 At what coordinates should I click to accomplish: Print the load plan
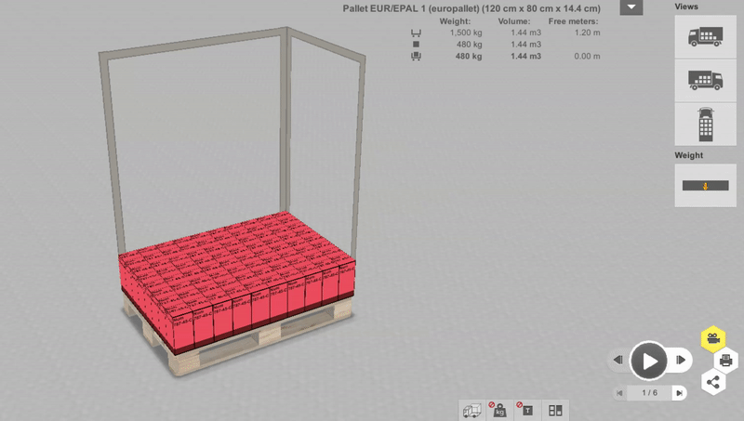726,359
